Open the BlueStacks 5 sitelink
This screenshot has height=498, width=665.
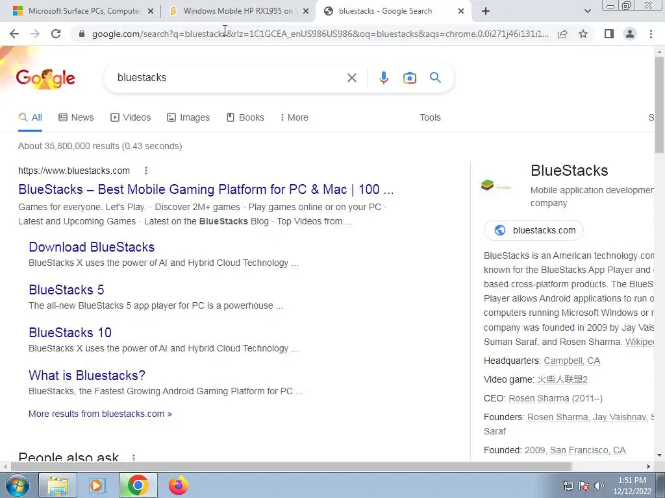click(x=67, y=290)
